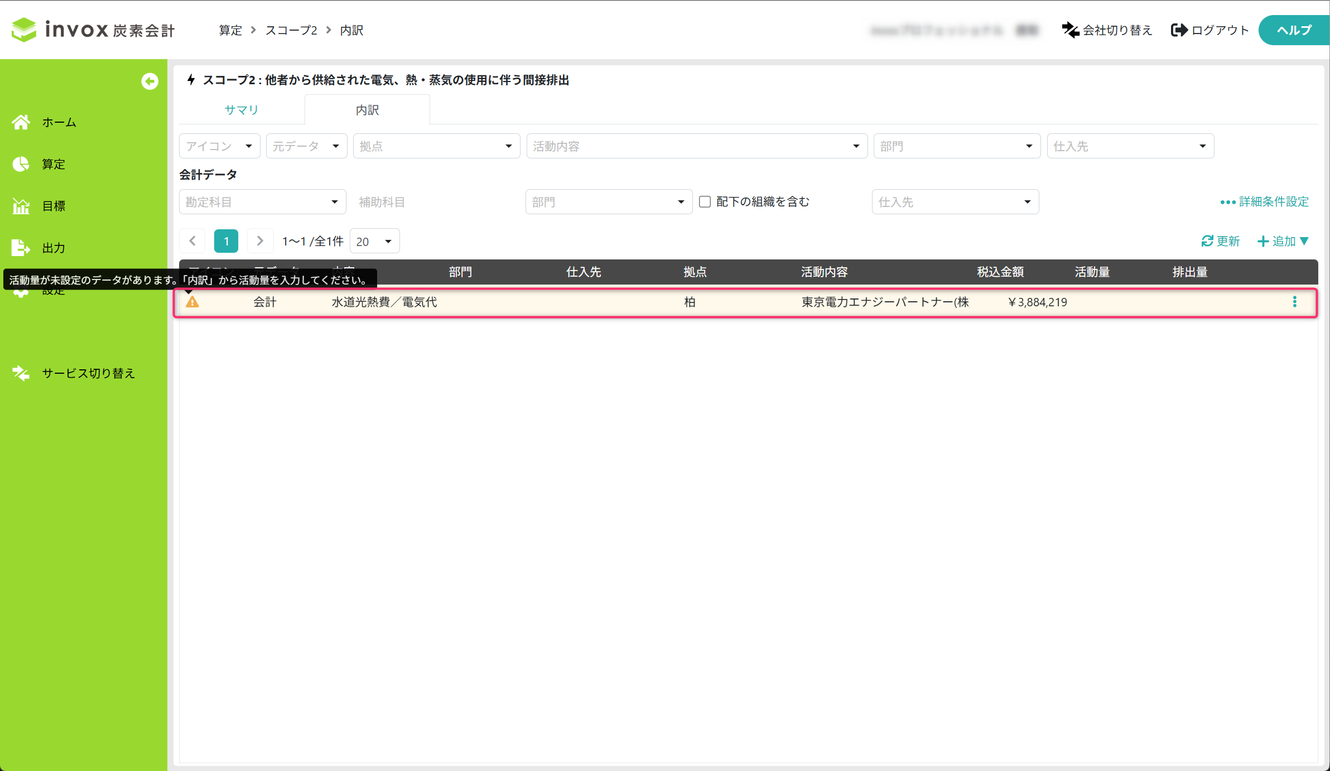
Task: Open the 勘定科目 dropdown
Action: (262, 202)
